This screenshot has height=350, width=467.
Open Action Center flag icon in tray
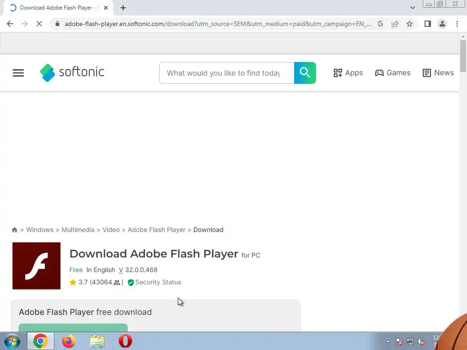pyautogui.click(x=399, y=342)
